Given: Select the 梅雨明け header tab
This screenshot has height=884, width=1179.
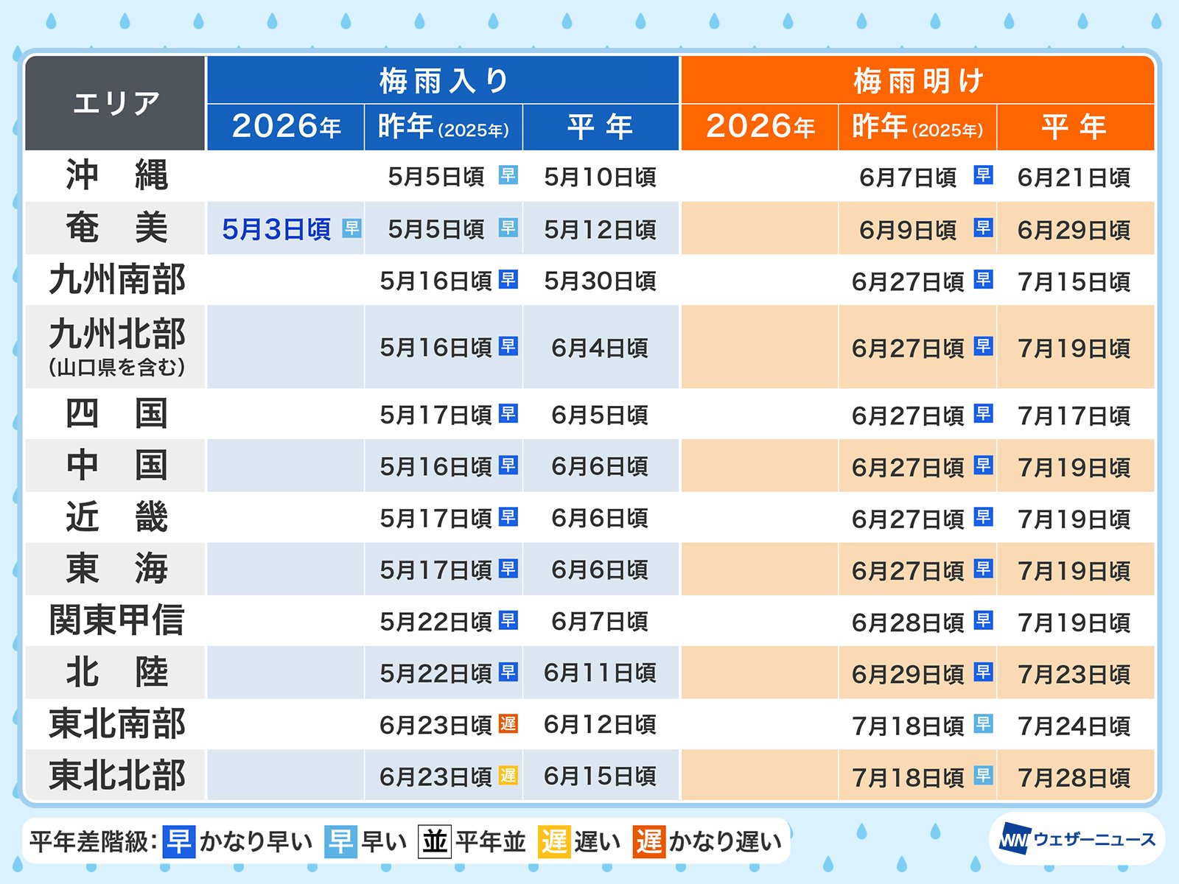Looking at the screenshot, I should (x=917, y=80).
